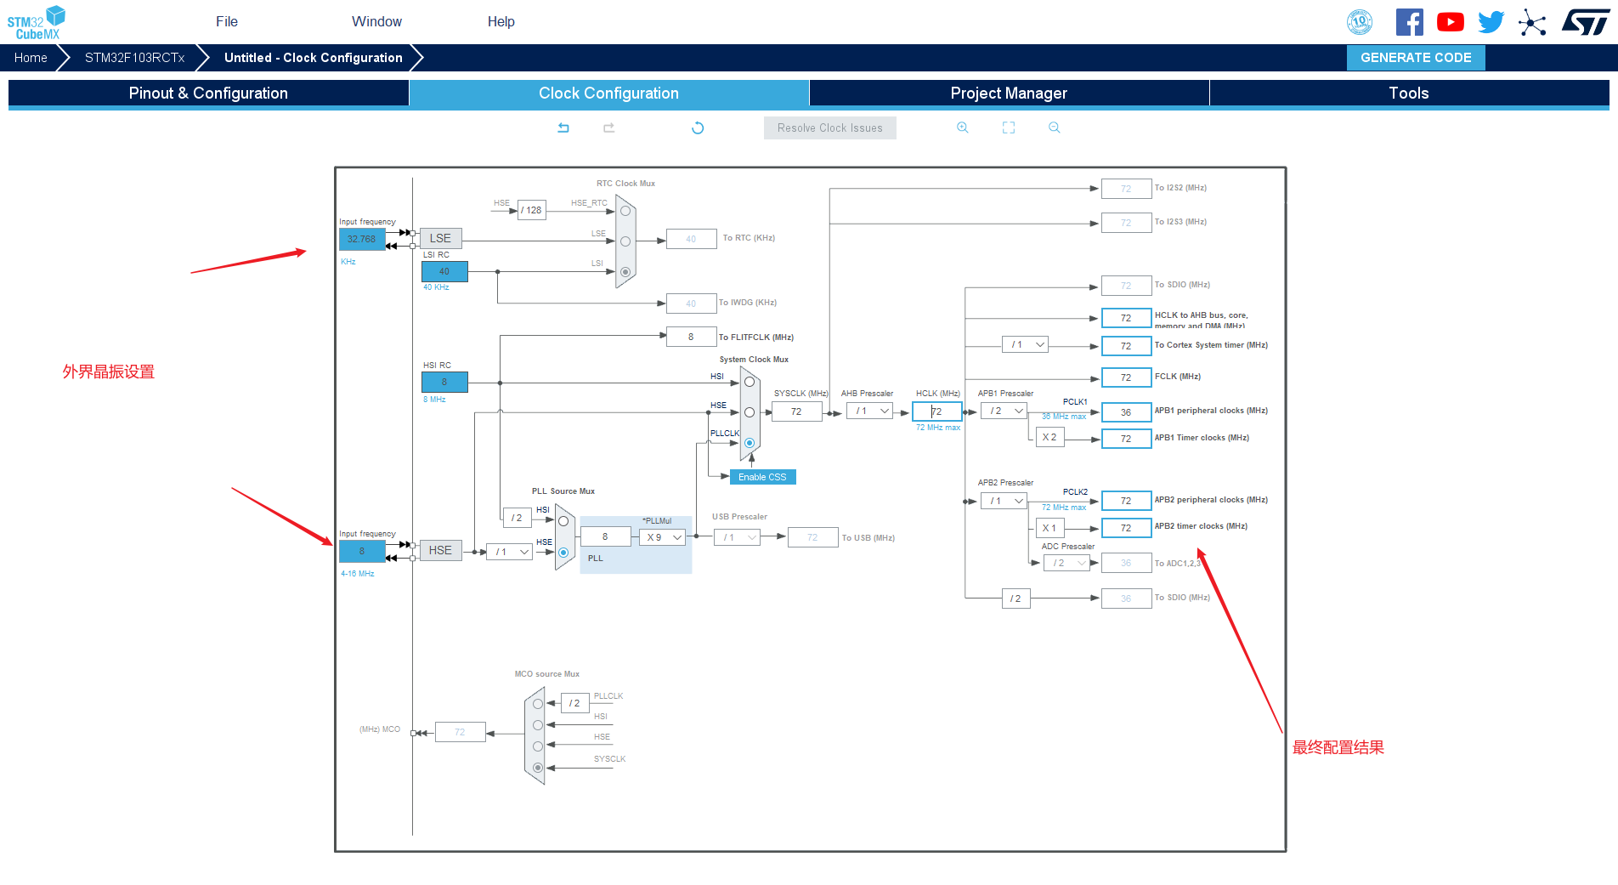The image size is (1618, 885).
Task: Open the YouTube icon link
Action: point(1451,22)
